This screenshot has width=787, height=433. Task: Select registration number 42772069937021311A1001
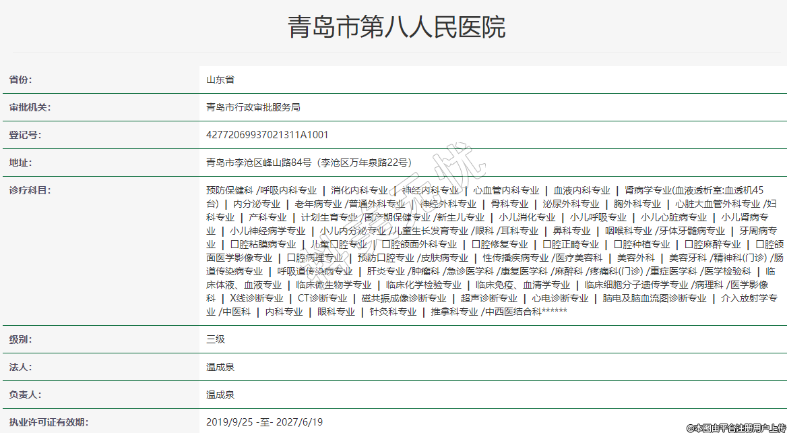pos(267,135)
